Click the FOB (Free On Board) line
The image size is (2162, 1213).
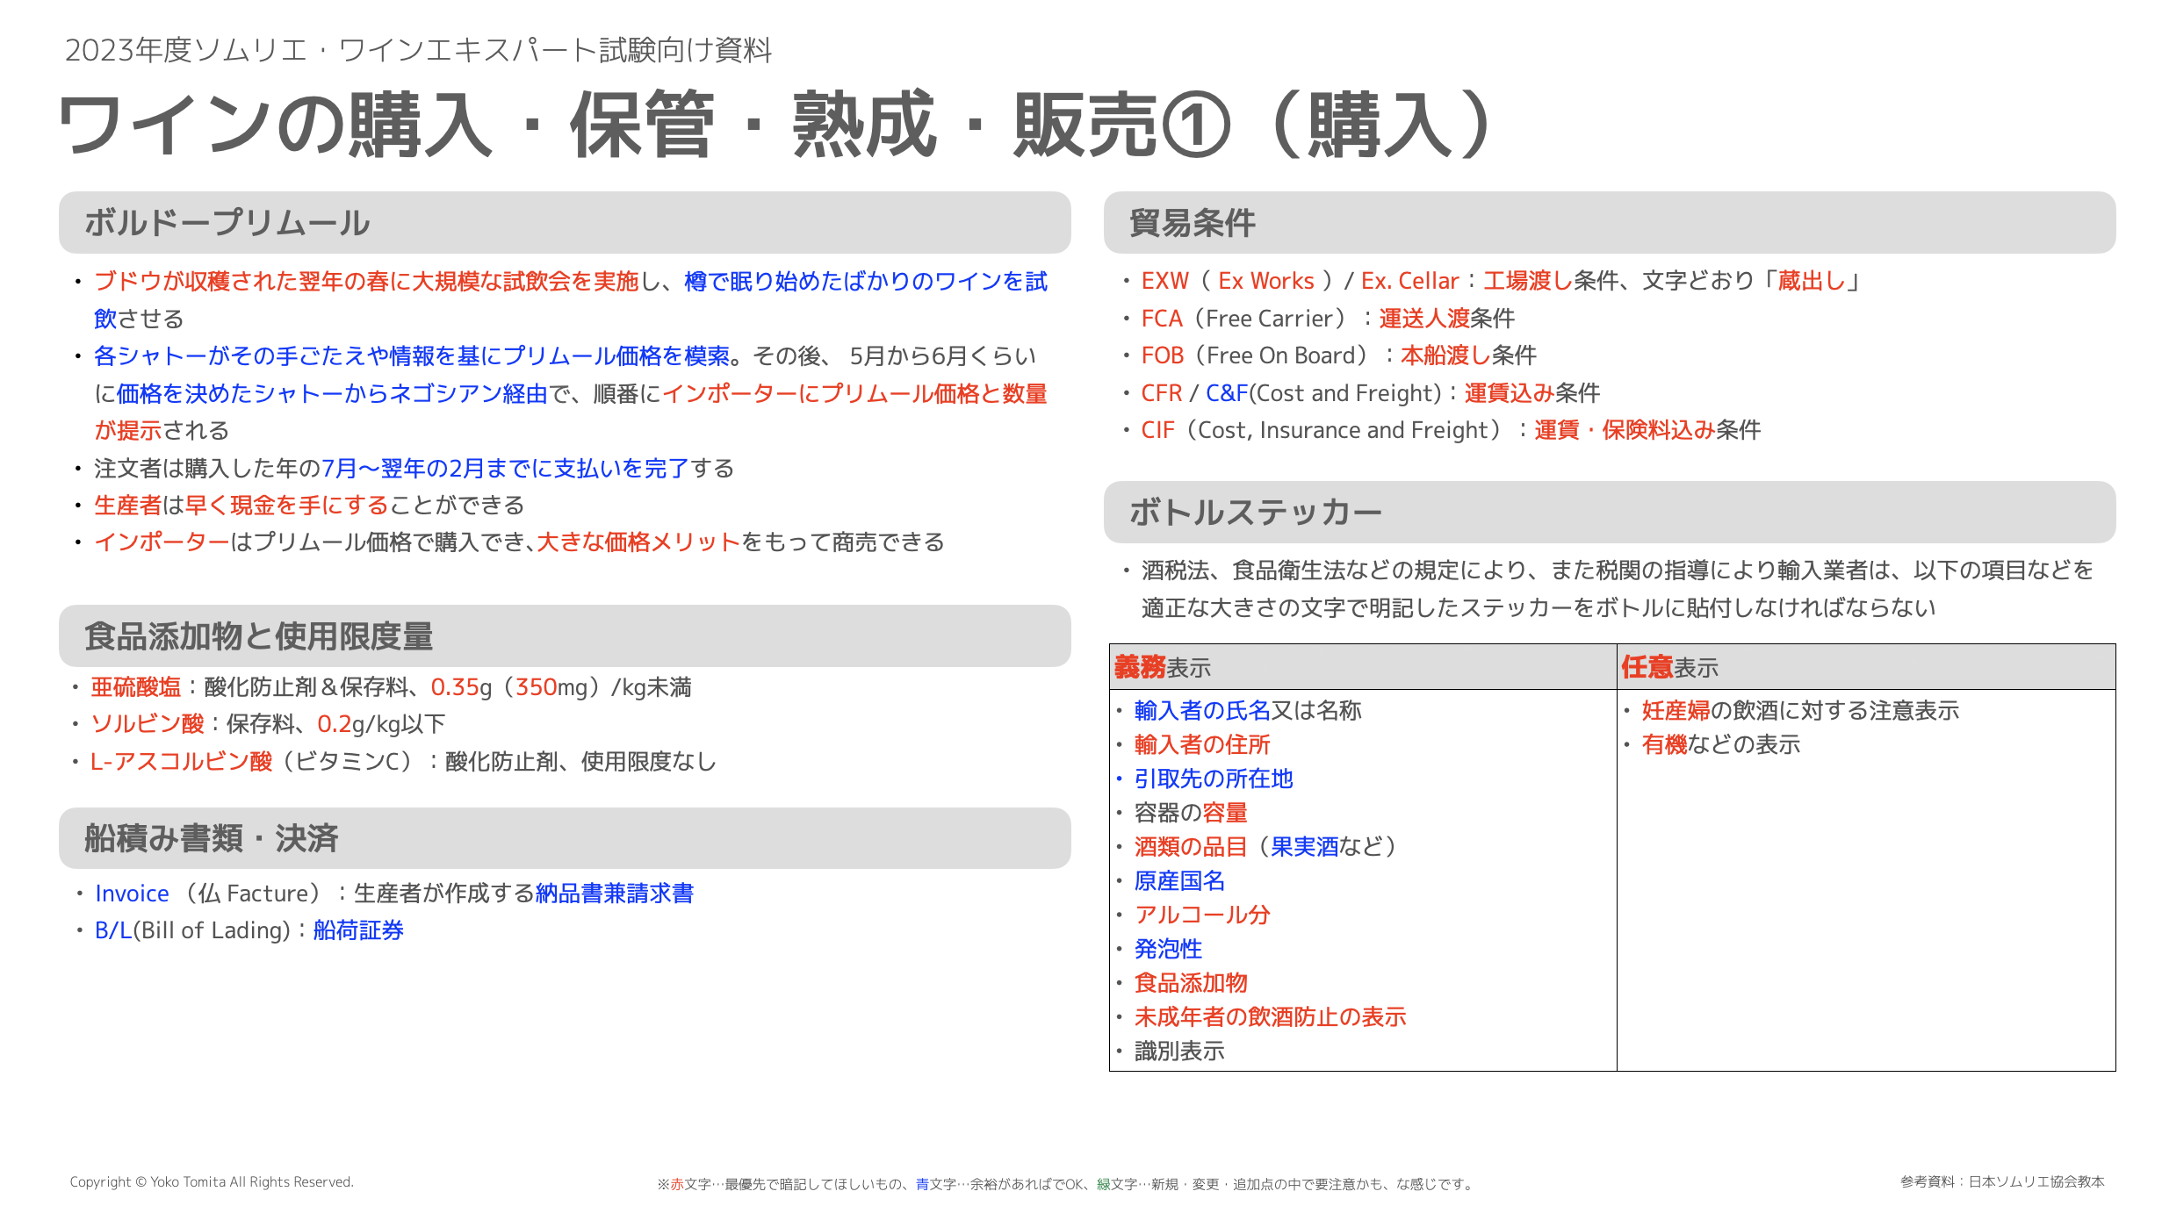pos(1338,355)
